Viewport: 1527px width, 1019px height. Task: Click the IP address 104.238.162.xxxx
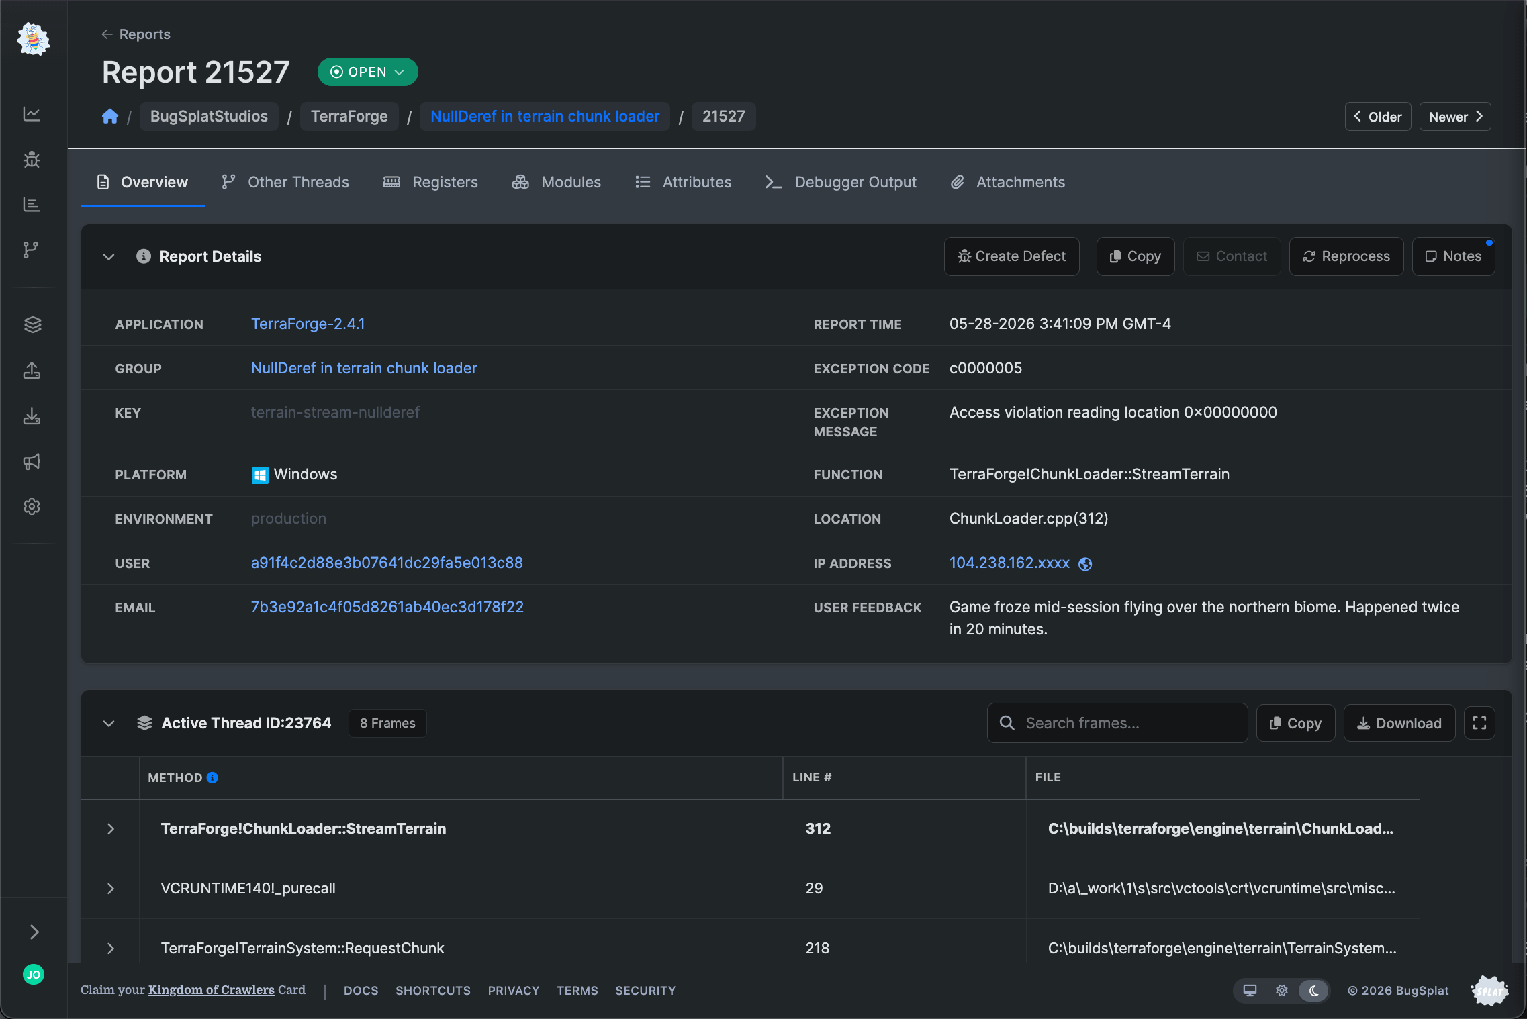[x=1009, y=563]
